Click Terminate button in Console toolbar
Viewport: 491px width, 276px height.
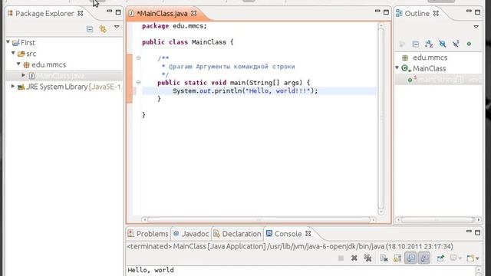click(x=341, y=258)
